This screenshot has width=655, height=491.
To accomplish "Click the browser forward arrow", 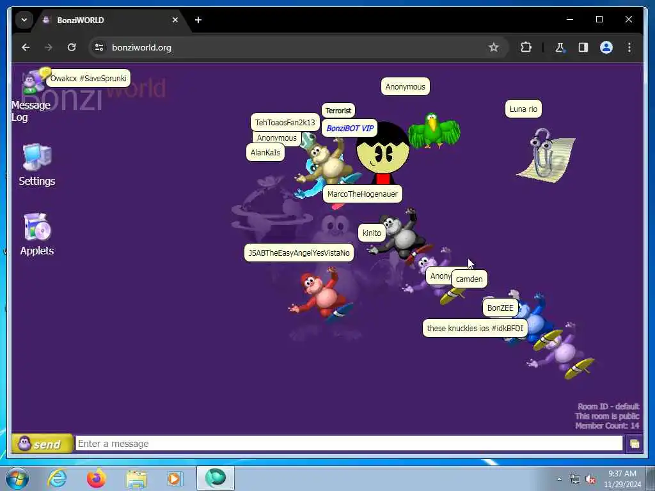I will click(x=49, y=47).
